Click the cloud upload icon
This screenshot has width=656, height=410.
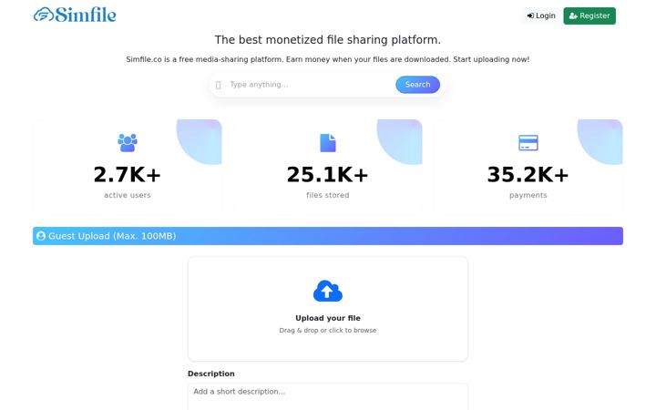[328, 291]
